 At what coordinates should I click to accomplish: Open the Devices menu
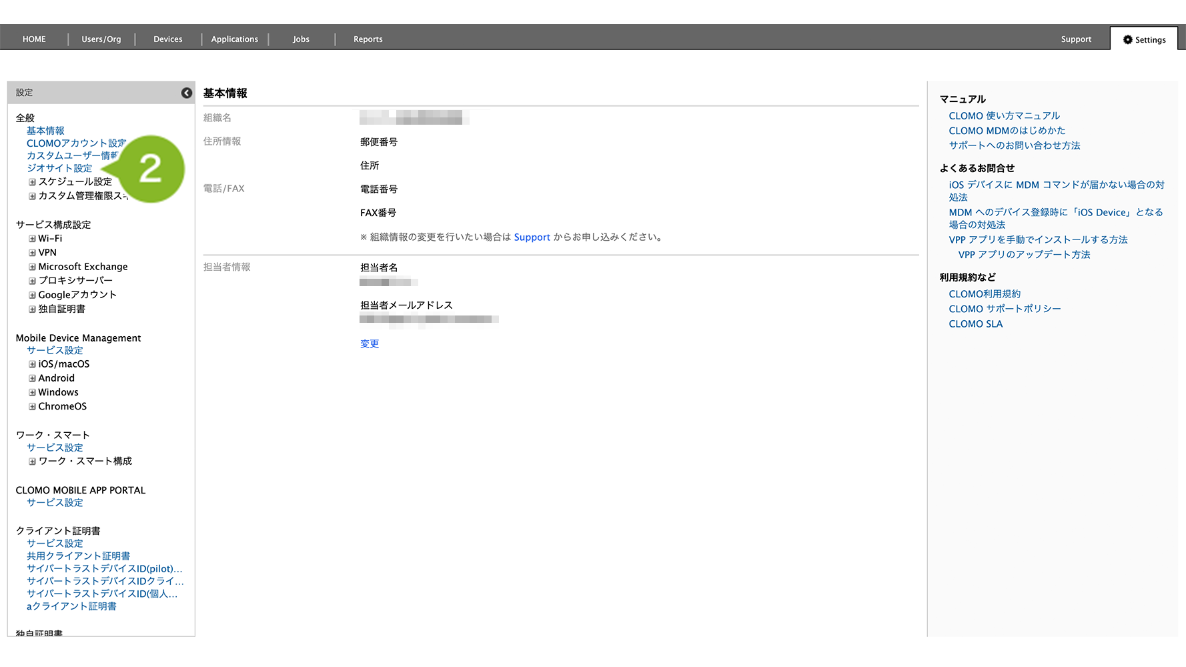(x=167, y=39)
